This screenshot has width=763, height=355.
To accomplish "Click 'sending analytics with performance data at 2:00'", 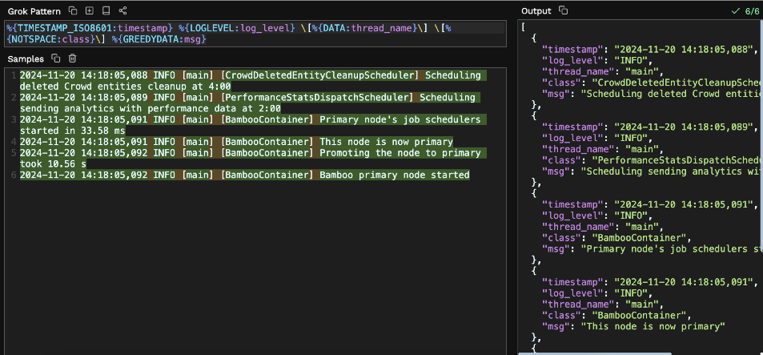I will (x=151, y=109).
